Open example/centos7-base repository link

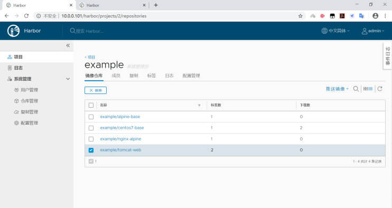122,128
